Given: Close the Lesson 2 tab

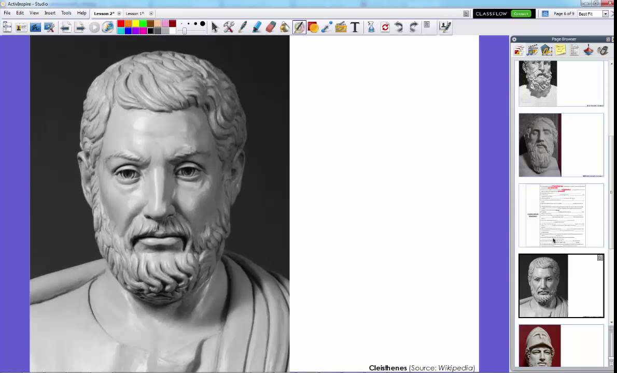Looking at the screenshot, I should tap(119, 13).
